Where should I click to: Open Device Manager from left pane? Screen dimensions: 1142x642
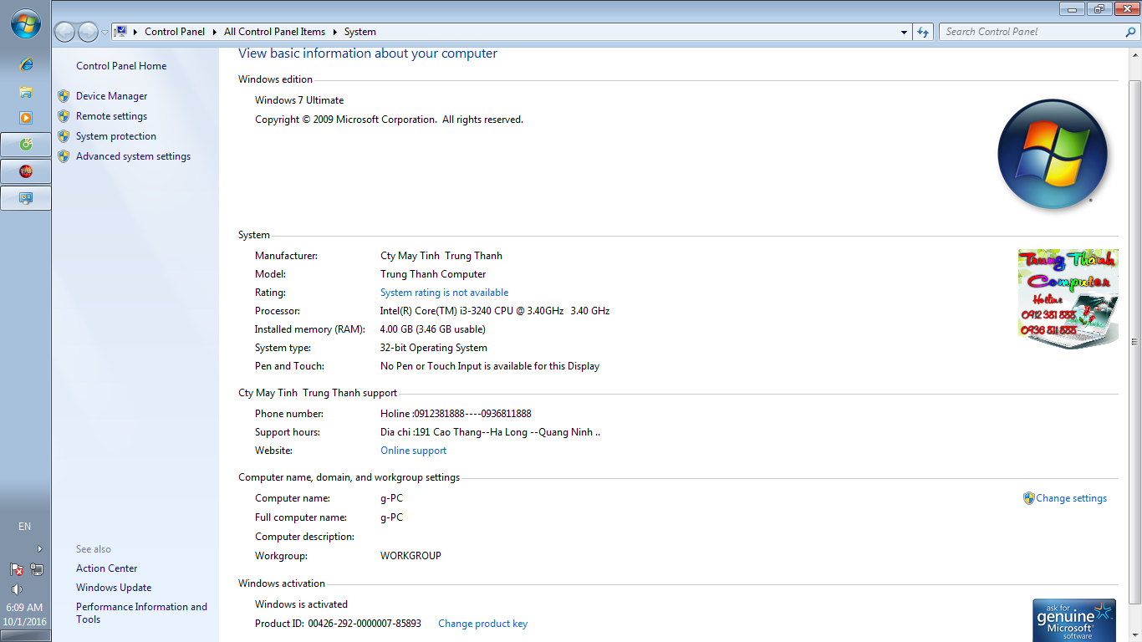[x=111, y=96]
